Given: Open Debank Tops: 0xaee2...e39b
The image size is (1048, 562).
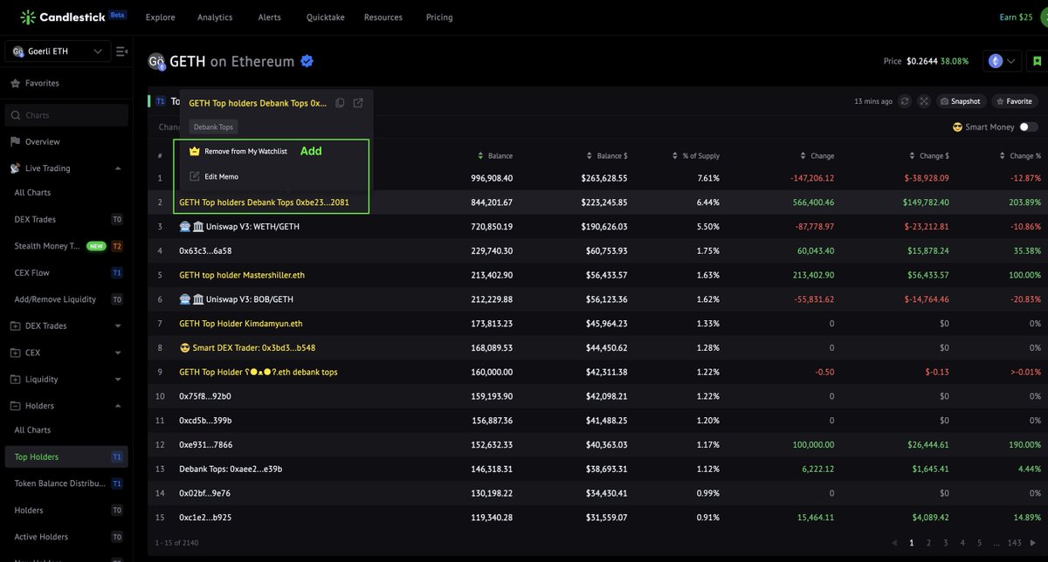Looking at the screenshot, I should coord(231,469).
